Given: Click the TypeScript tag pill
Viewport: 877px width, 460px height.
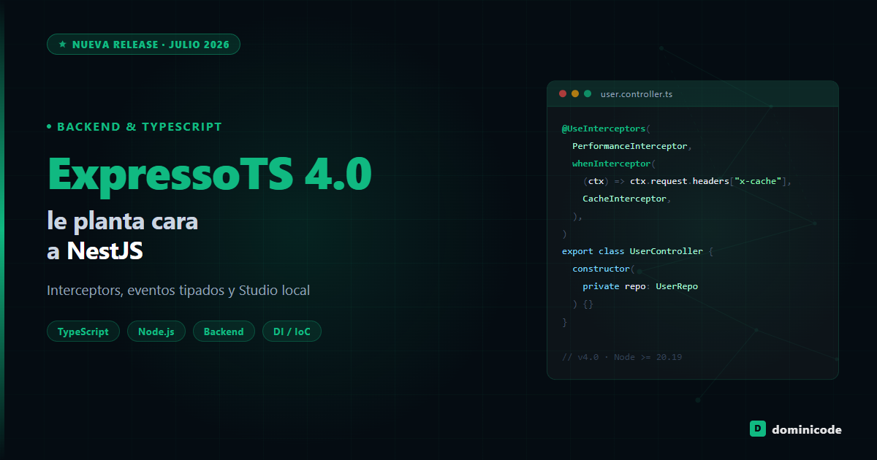Looking at the screenshot, I should 83,331.
